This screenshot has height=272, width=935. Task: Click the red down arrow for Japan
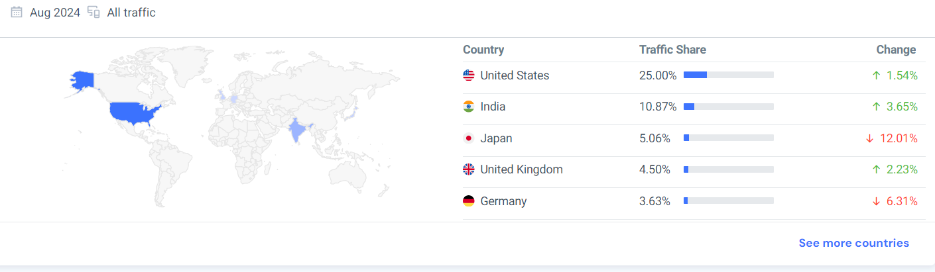pyautogui.click(x=869, y=138)
